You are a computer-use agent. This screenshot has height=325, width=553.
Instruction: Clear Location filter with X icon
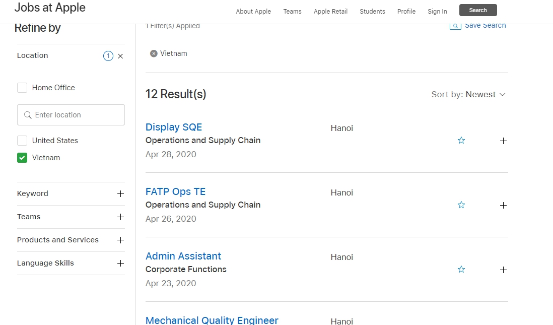point(120,56)
